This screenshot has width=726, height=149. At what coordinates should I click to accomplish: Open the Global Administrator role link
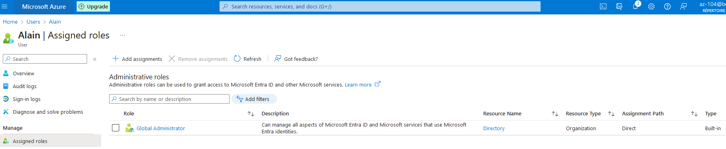click(161, 128)
